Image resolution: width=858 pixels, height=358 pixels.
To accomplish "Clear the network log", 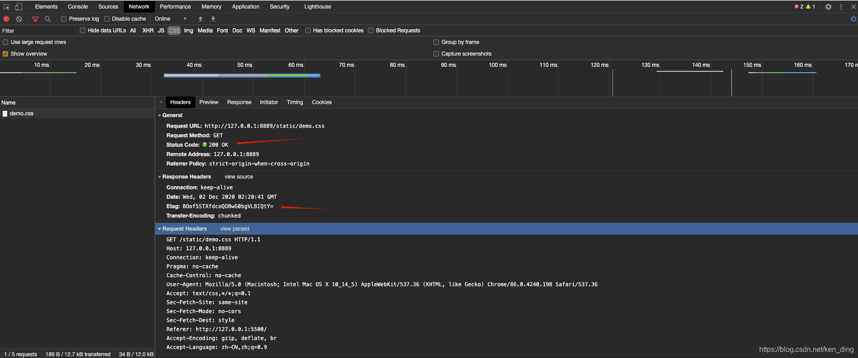I will (19, 19).
